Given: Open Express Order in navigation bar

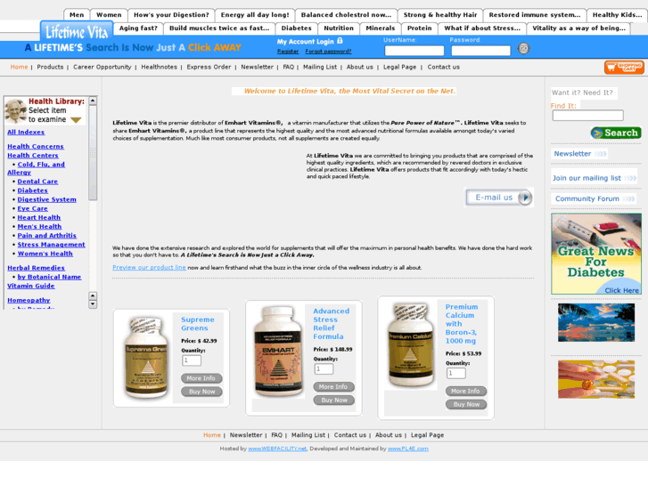Looking at the screenshot, I should click(209, 67).
